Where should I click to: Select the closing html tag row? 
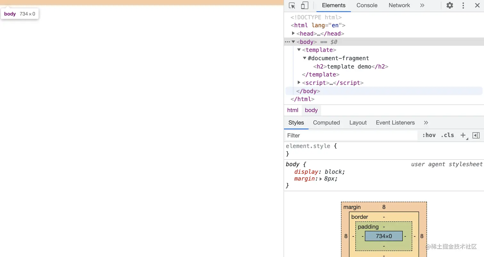tap(302, 99)
